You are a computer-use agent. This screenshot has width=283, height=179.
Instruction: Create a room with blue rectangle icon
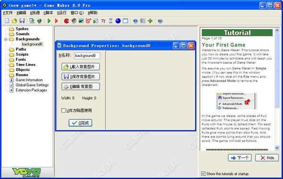pos(125,21)
